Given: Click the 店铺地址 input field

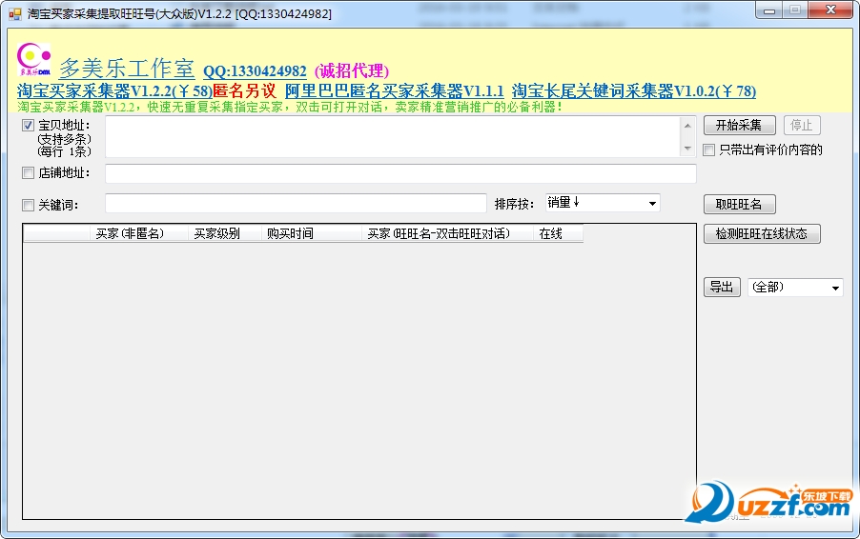Looking at the screenshot, I should [400, 173].
